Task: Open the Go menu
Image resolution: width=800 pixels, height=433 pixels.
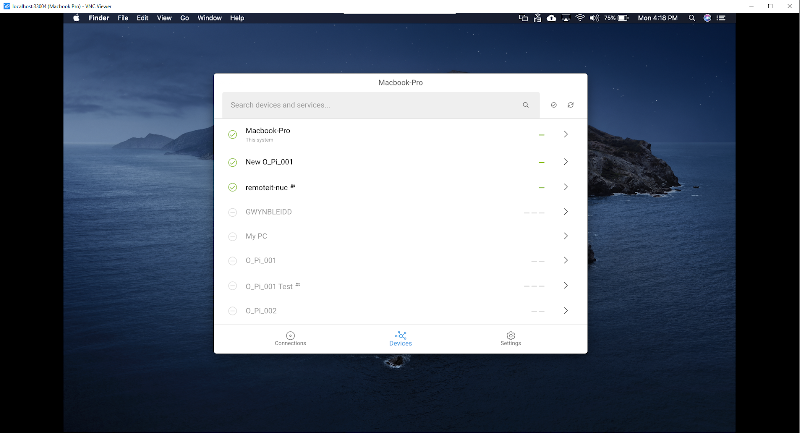Action: coord(185,18)
